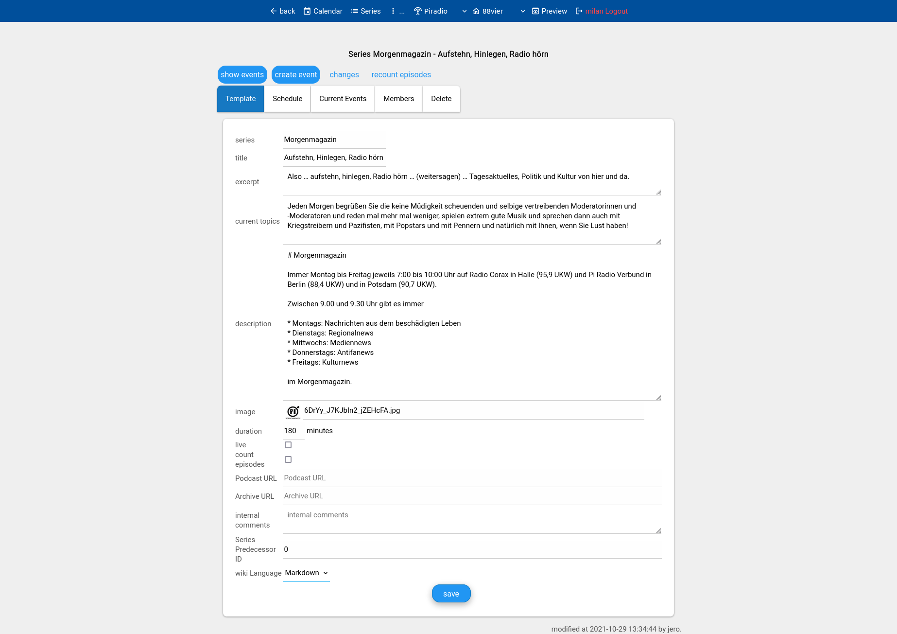
Task: Switch to the Schedule tab
Action: (287, 99)
